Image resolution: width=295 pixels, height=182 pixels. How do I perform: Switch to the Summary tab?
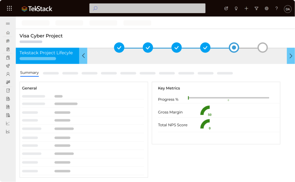(x=29, y=73)
